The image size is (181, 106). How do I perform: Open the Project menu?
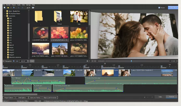14,5
